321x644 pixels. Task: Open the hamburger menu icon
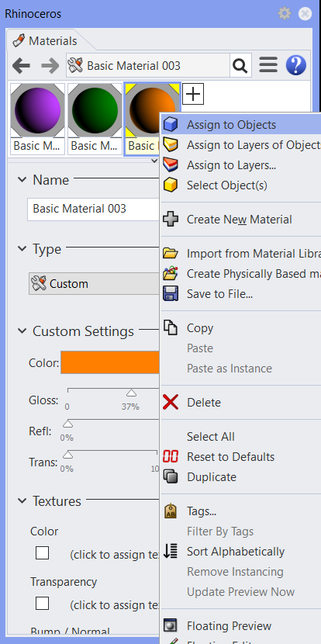point(268,65)
